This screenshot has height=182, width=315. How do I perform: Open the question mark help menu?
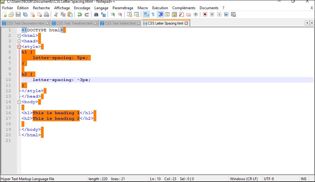click(224, 8)
